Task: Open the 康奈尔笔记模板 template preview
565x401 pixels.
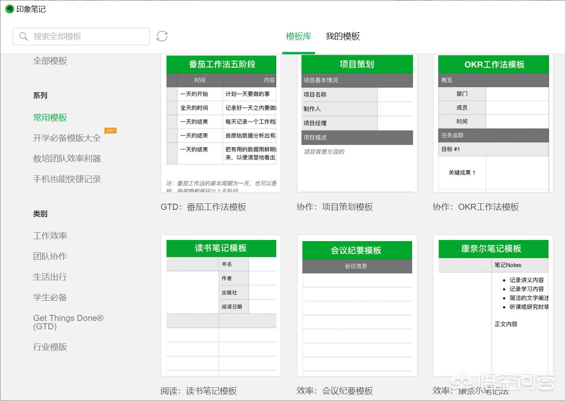Action: point(492,305)
